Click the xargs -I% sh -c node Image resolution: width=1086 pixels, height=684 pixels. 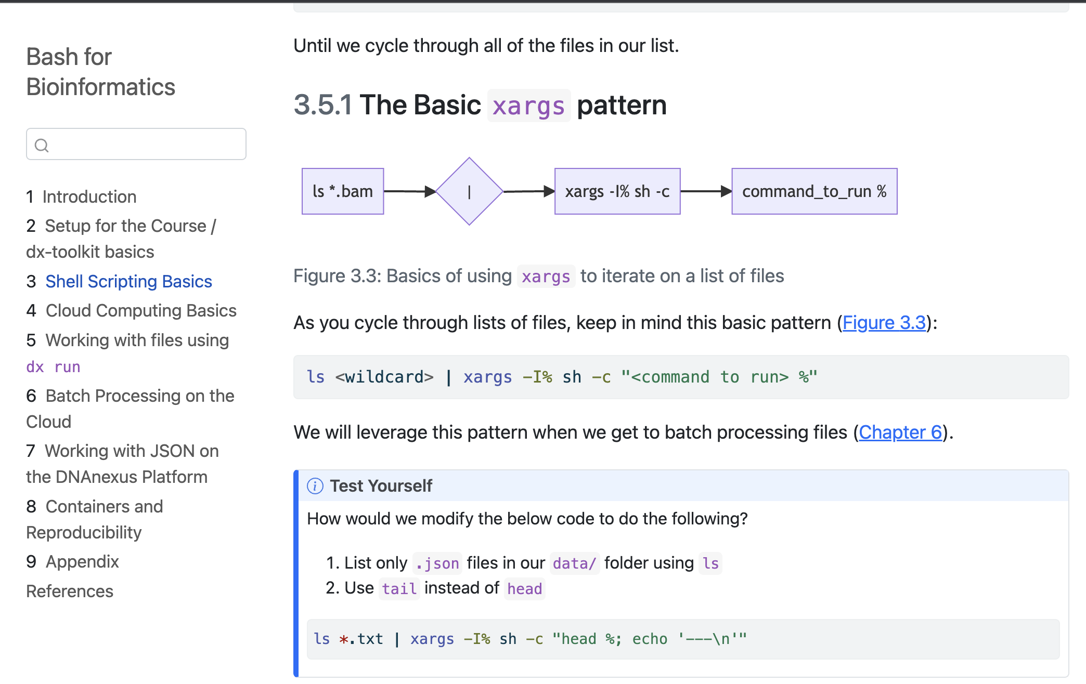point(617,191)
